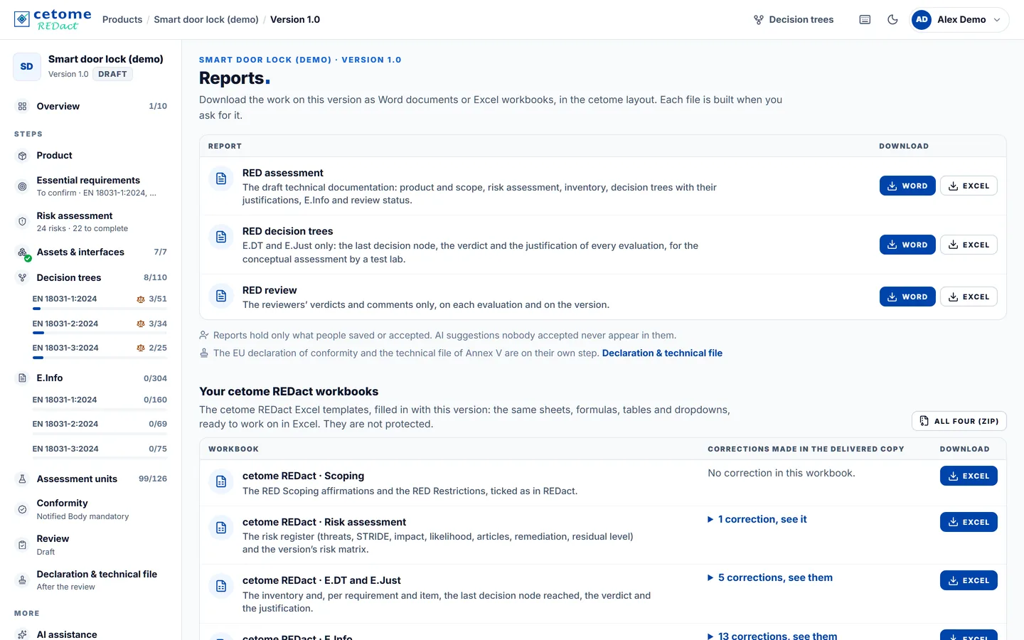This screenshot has width=1024, height=640.
Task: Open Decision trees in the top bar
Action: point(794,20)
